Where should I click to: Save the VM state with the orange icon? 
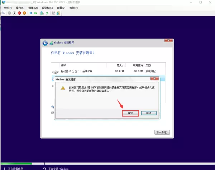[24, 13]
